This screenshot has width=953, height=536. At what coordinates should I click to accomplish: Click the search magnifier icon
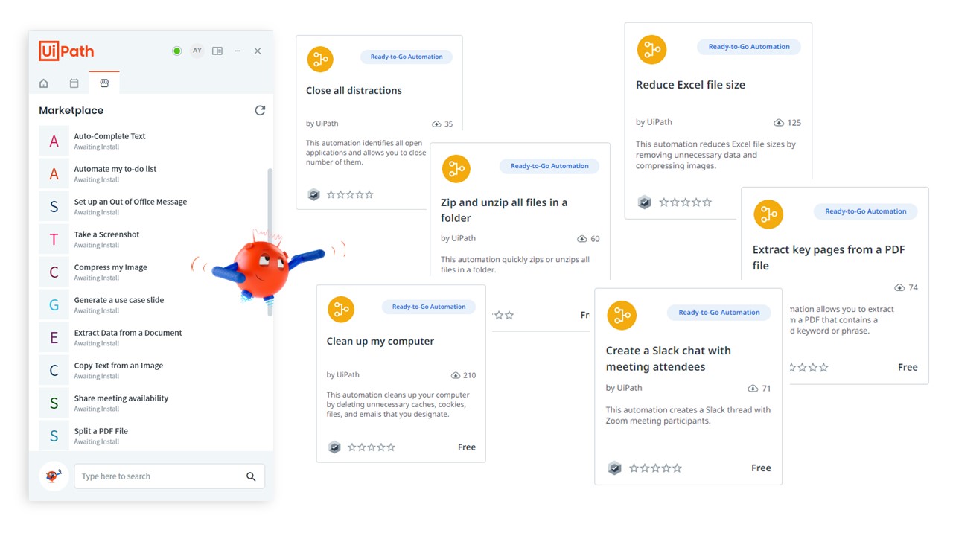[251, 476]
